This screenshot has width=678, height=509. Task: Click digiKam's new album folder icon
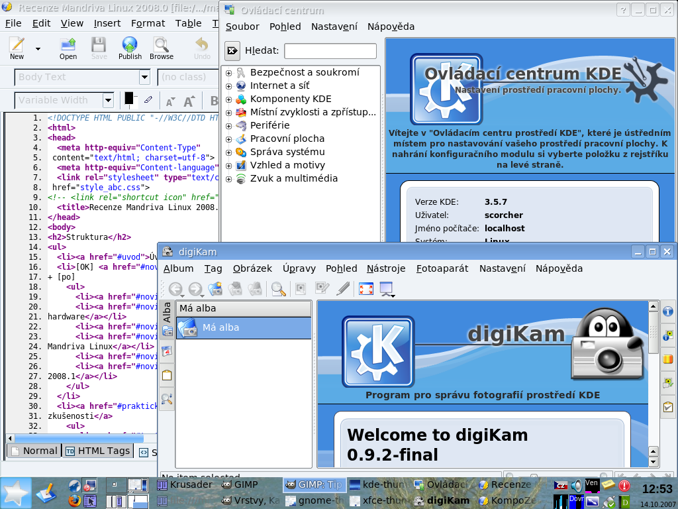[x=215, y=289]
